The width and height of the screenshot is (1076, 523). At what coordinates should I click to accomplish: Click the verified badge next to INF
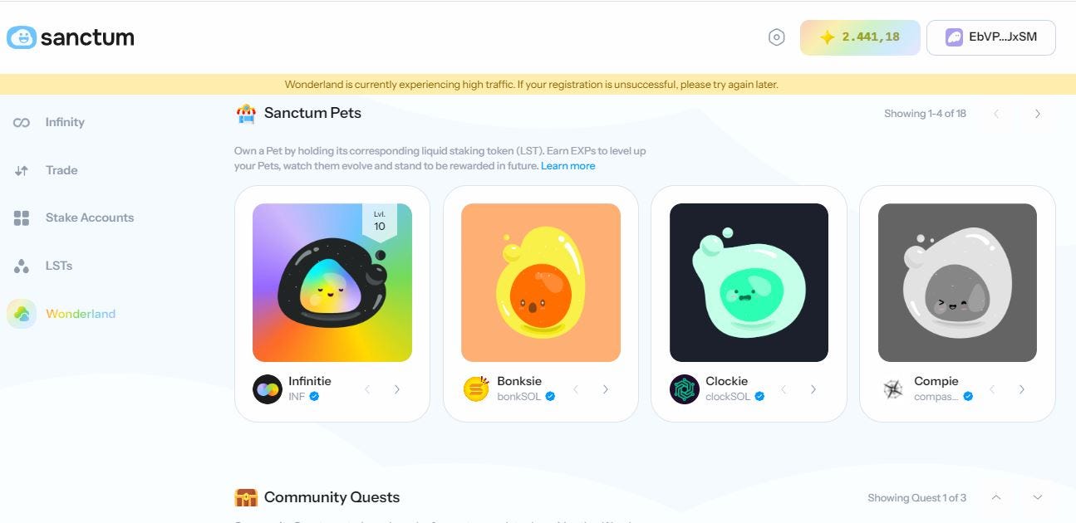313,397
